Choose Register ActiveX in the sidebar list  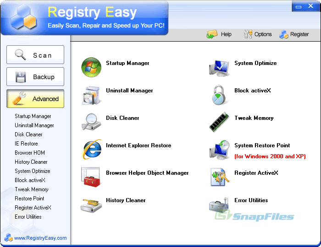33,208
